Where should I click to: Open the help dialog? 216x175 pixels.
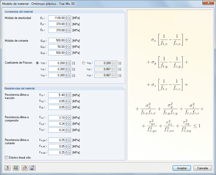click(x=7, y=168)
